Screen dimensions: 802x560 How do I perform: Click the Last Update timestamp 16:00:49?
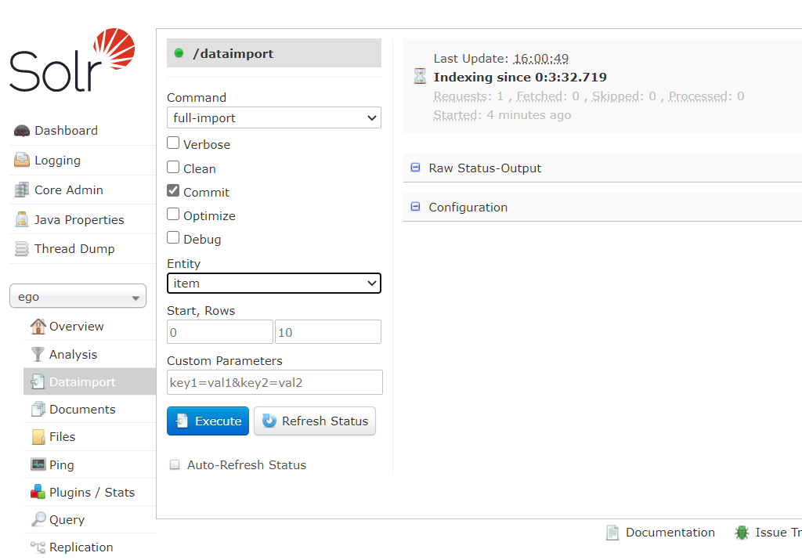coord(541,59)
